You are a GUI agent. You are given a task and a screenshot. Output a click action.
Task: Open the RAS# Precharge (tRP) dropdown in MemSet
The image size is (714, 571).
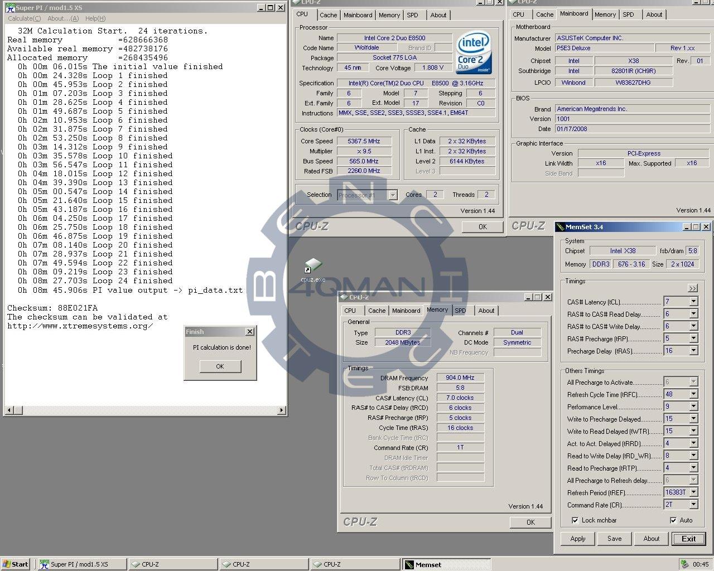[693, 338]
